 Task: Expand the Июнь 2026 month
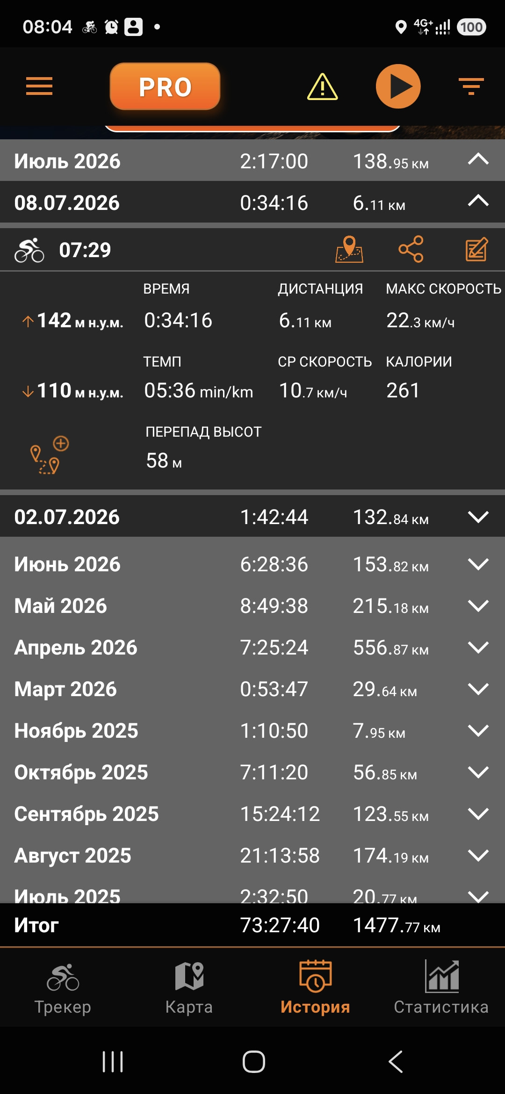[478, 564]
